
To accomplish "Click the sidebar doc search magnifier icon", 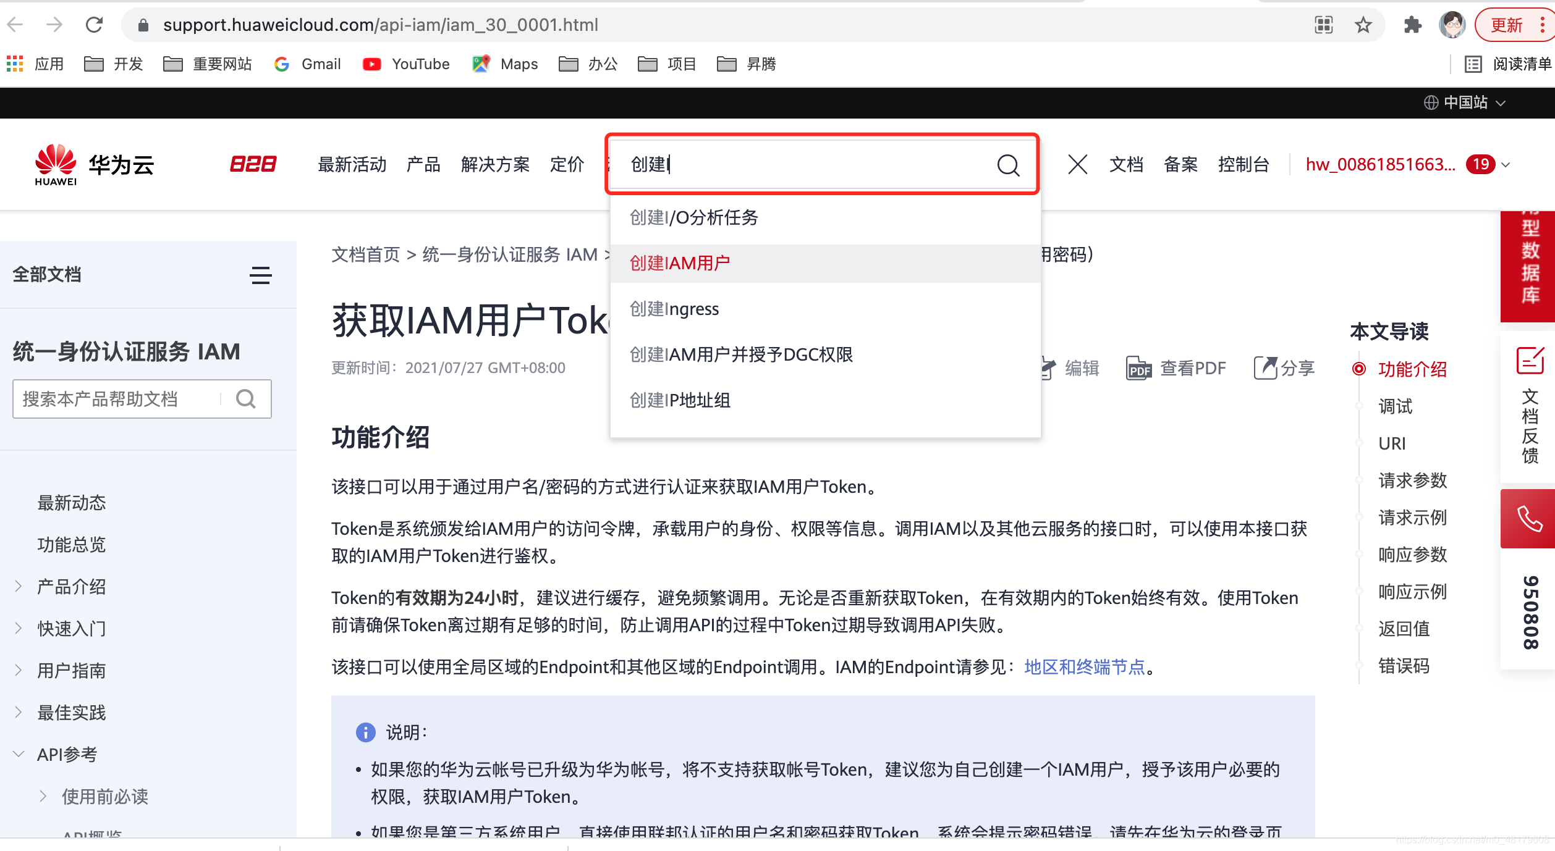I will coord(245,399).
